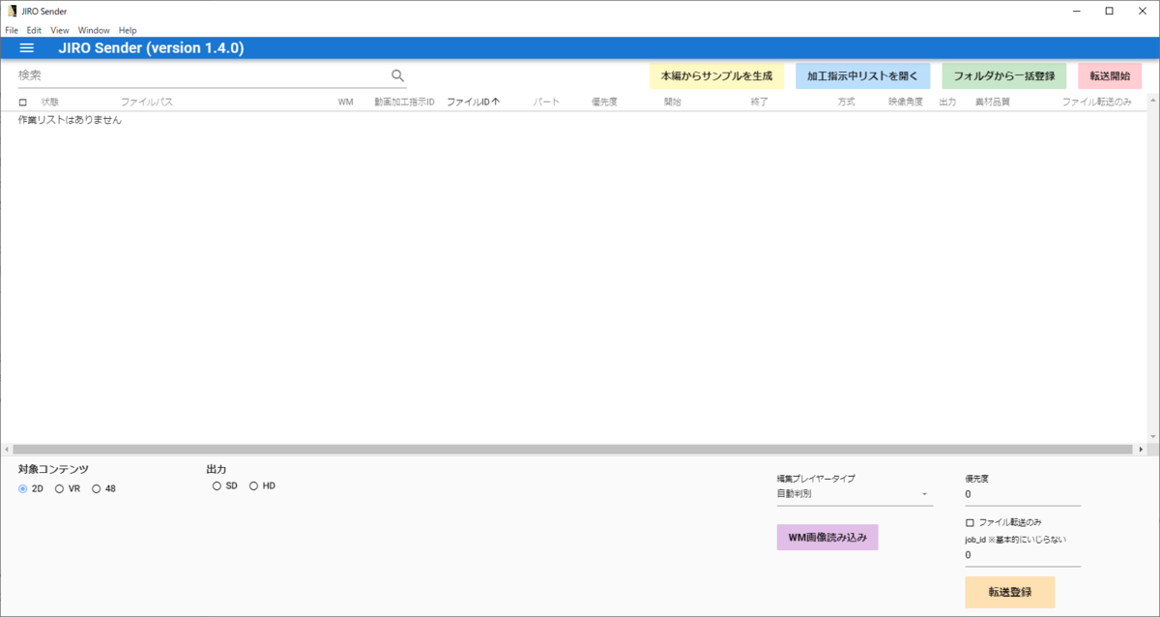Select the VR content radio button
The height and width of the screenshot is (617, 1160).
point(59,488)
